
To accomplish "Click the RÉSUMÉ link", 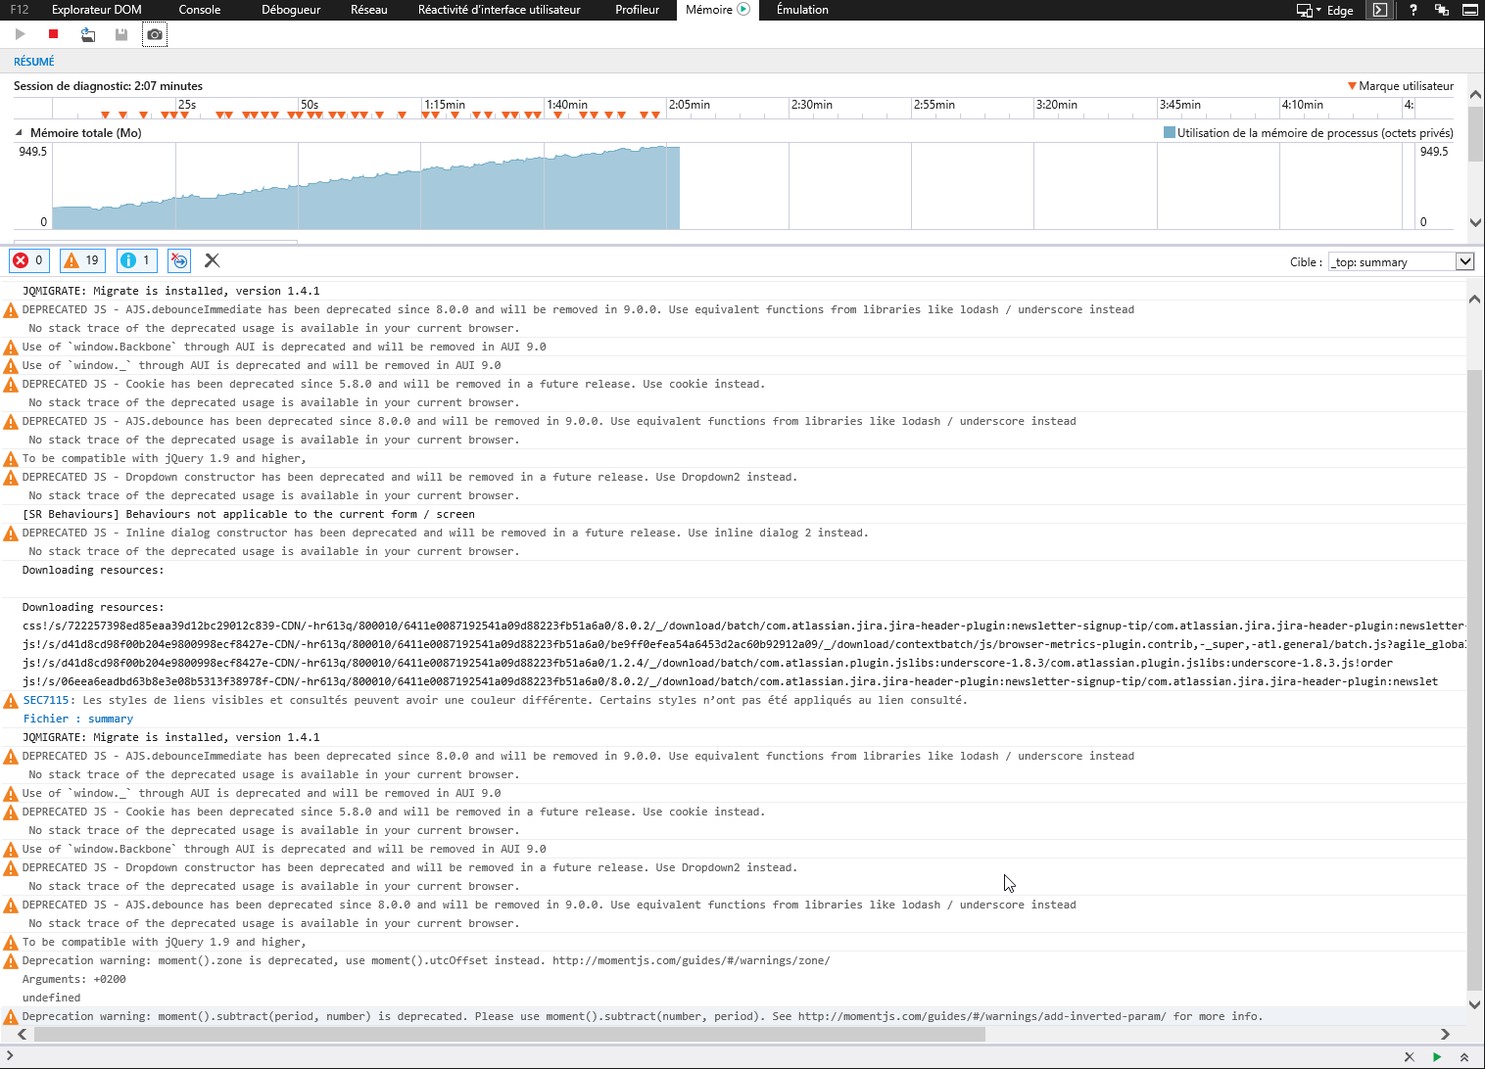I will (34, 62).
